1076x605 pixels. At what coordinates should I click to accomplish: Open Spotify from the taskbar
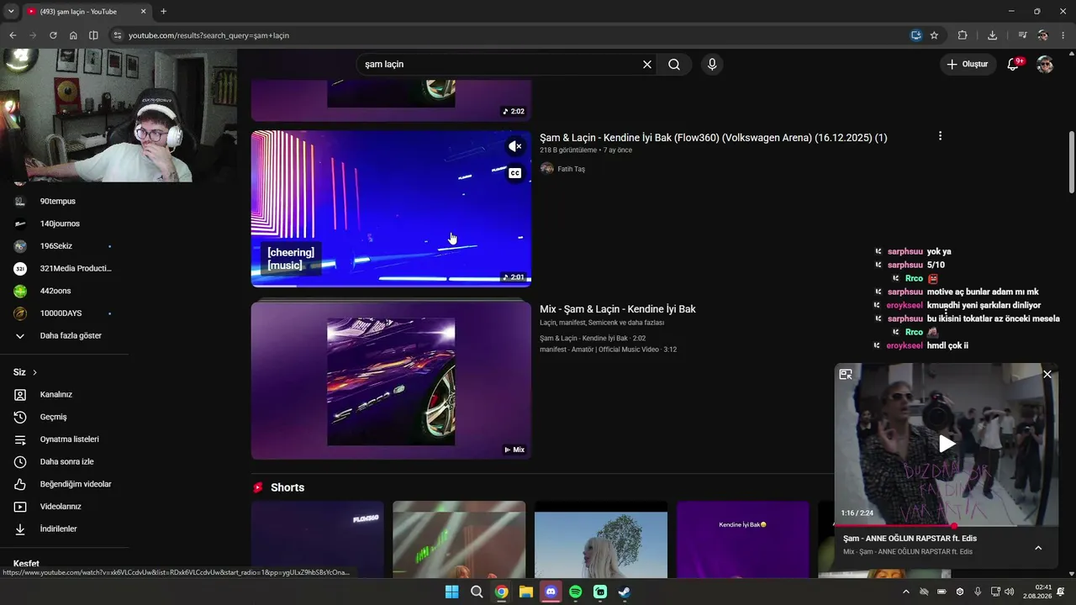point(575,592)
